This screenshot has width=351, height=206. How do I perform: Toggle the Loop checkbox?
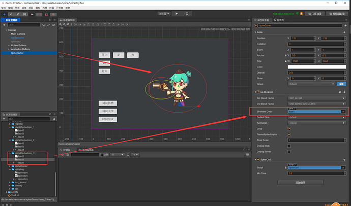click(x=289, y=129)
